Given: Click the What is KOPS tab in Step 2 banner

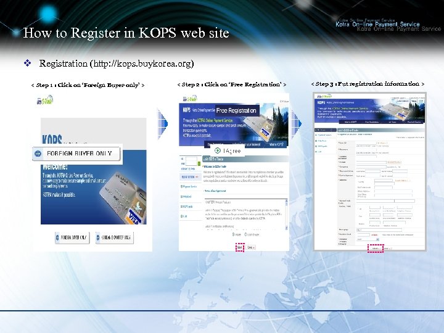Looking at the screenshot, I should [x=276, y=144].
